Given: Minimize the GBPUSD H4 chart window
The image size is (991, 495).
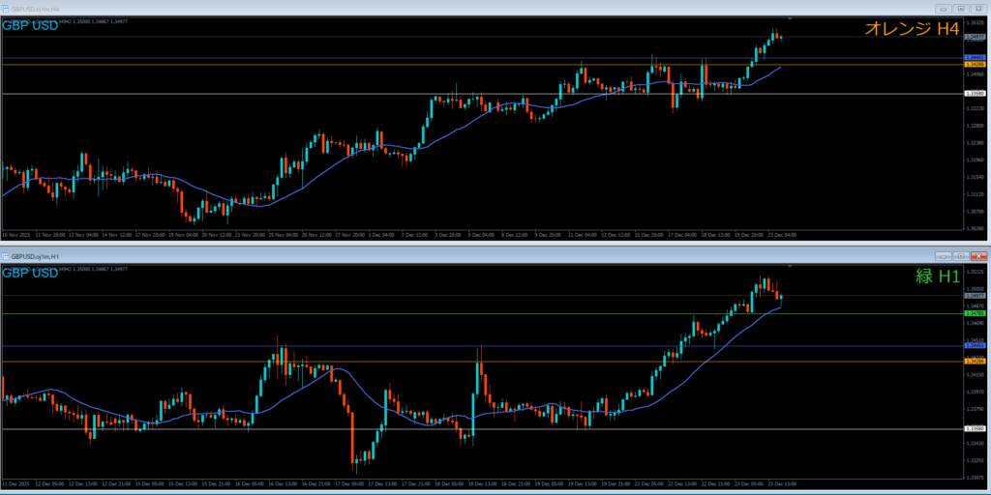Looking at the screenshot, I should click(x=944, y=9).
